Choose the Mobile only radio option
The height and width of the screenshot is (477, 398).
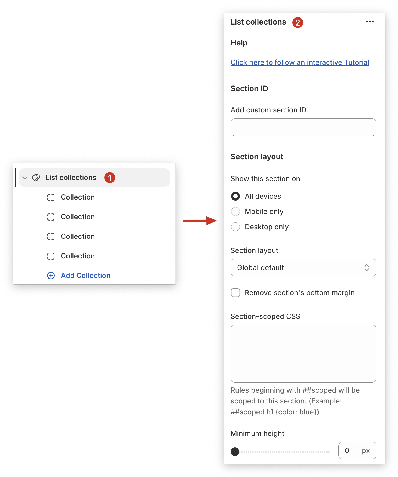(x=235, y=212)
